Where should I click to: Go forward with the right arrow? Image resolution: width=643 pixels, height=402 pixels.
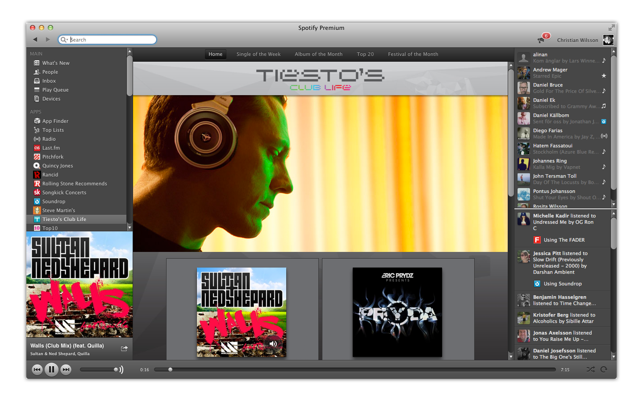tap(48, 40)
